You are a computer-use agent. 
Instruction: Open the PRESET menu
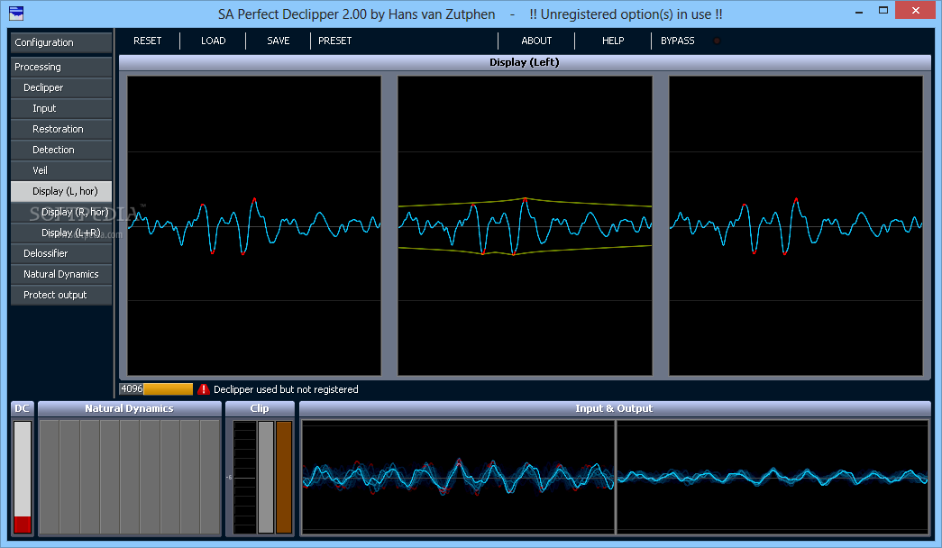335,41
